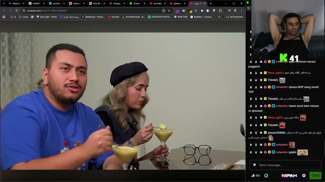The image size is (325, 182).
Task: Delete rohamhr's jelatin message with trash icon
Action: 251,152
